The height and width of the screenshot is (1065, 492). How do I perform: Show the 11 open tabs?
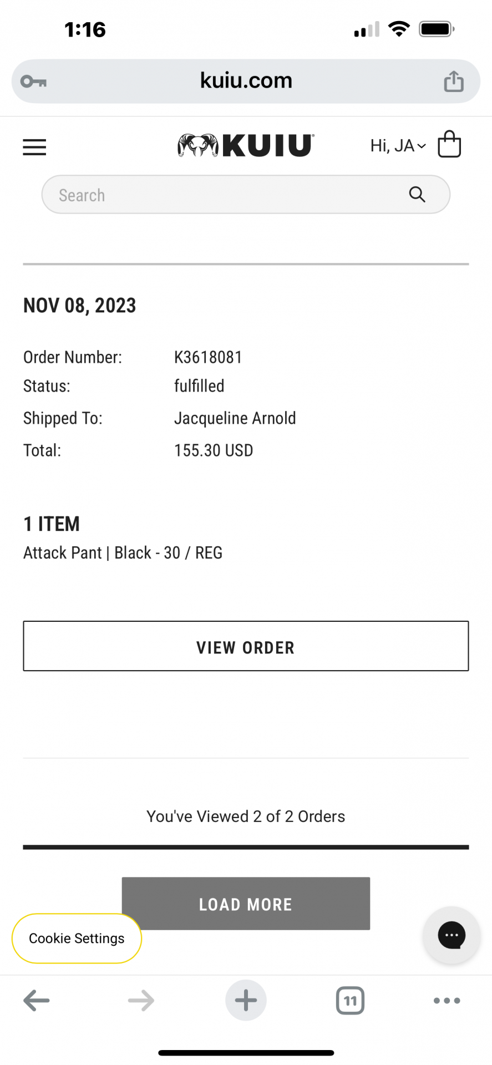350,1001
